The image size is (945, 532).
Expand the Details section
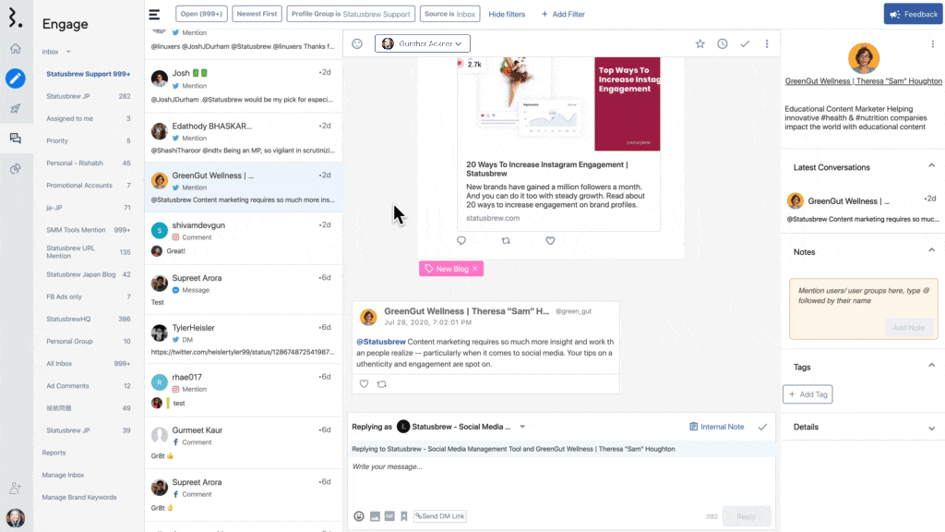tap(930, 427)
